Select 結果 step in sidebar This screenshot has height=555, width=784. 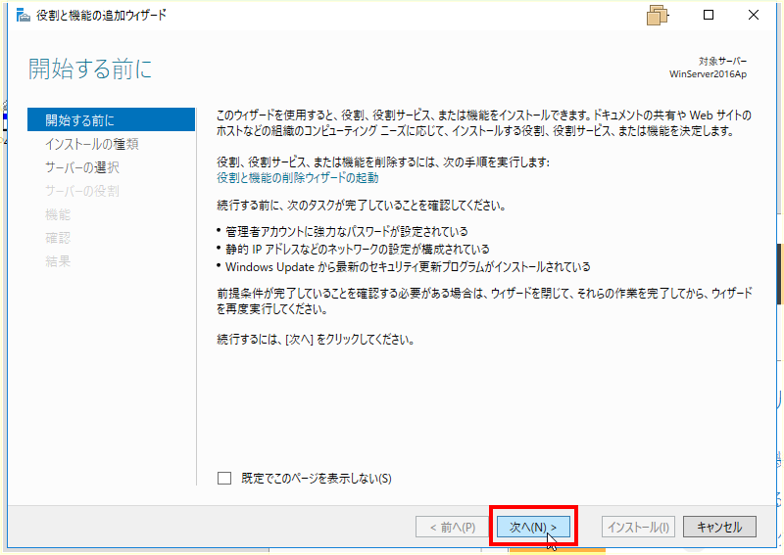[x=58, y=261]
